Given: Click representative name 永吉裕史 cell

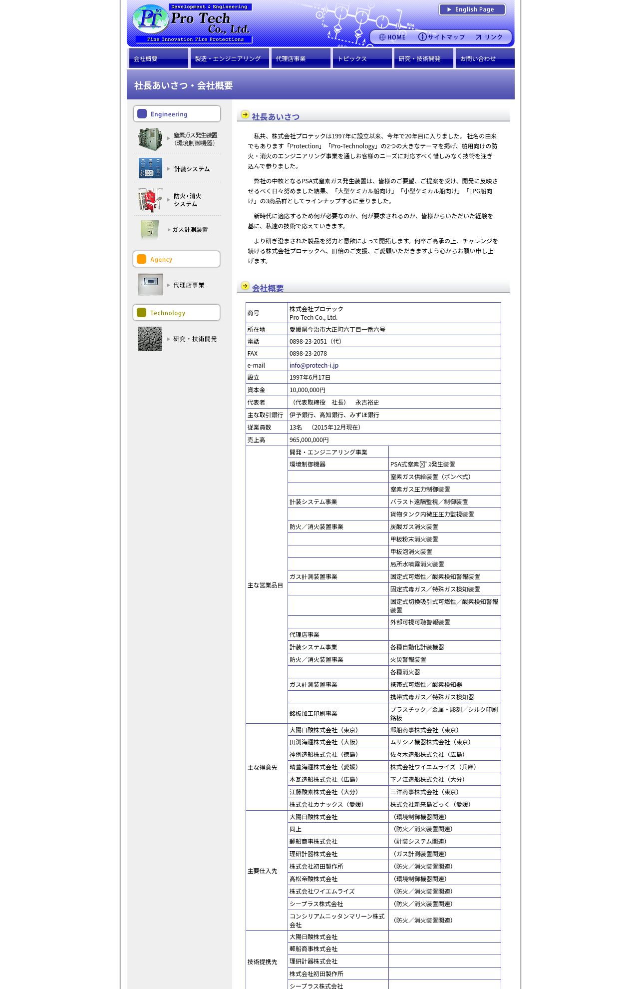Looking at the screenshot, I should pyautogui.click(x=394, y=402).
